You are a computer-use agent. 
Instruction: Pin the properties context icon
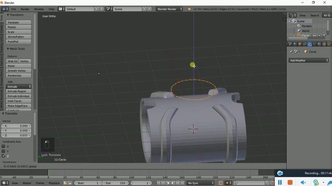[x=291, y=52]
